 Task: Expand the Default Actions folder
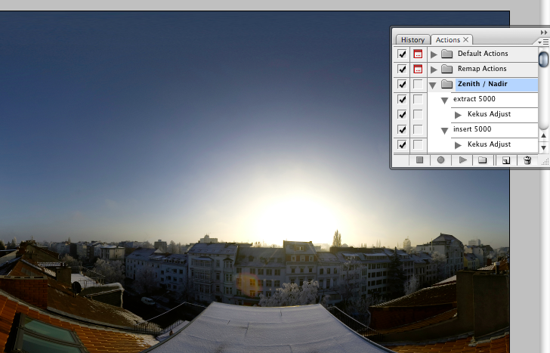(x=434, y=54)
